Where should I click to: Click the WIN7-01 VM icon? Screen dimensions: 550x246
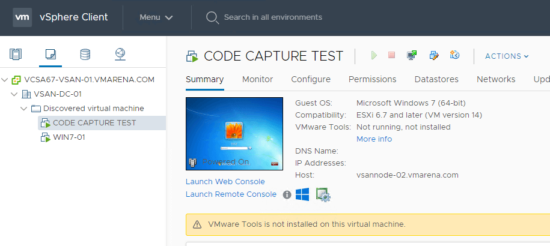(46, 137)
